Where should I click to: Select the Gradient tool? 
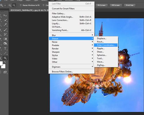(x=5, y=39)
